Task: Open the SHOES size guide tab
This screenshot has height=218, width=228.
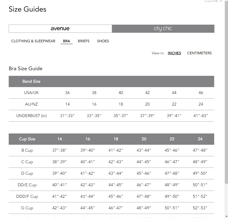Action: click(103, 41)
